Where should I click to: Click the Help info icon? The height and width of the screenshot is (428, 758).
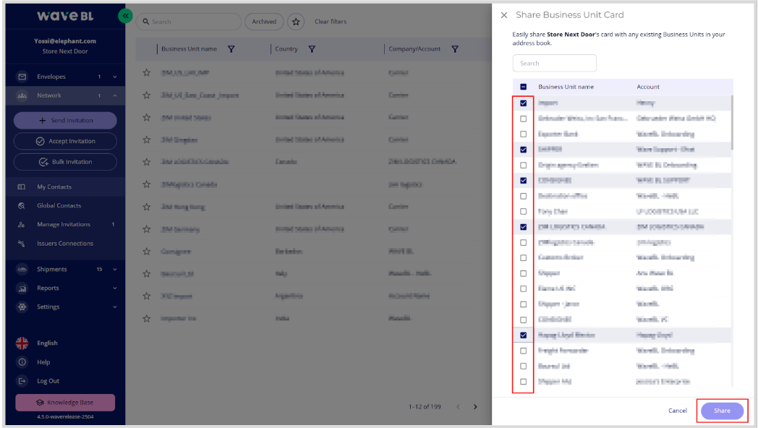[x=22, y=362]
